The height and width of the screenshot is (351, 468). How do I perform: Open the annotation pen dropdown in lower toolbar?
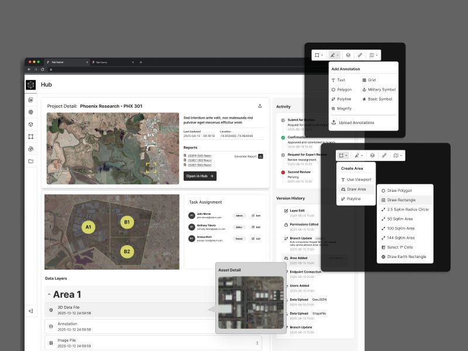[x=359, y=156]
